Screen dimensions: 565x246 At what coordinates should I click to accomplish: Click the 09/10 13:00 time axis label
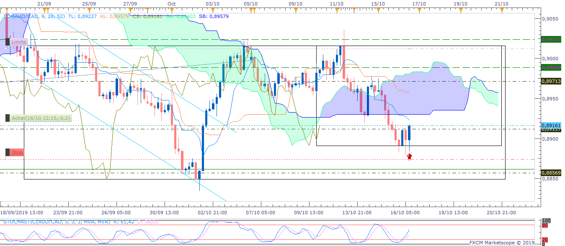tap(310, 213)
